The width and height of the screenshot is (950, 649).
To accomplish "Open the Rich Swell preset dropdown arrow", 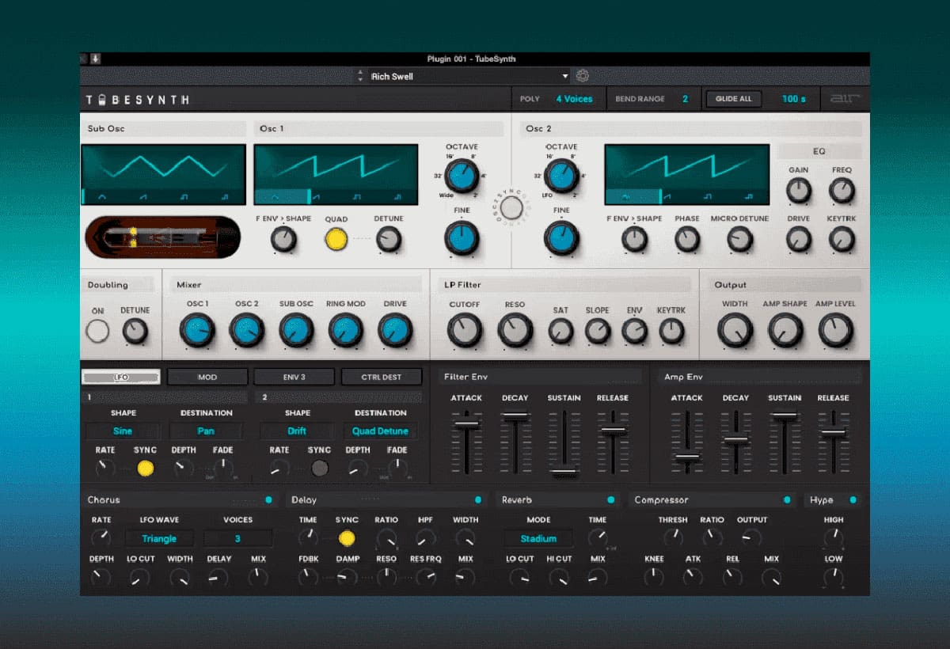I will pos(565,76).
